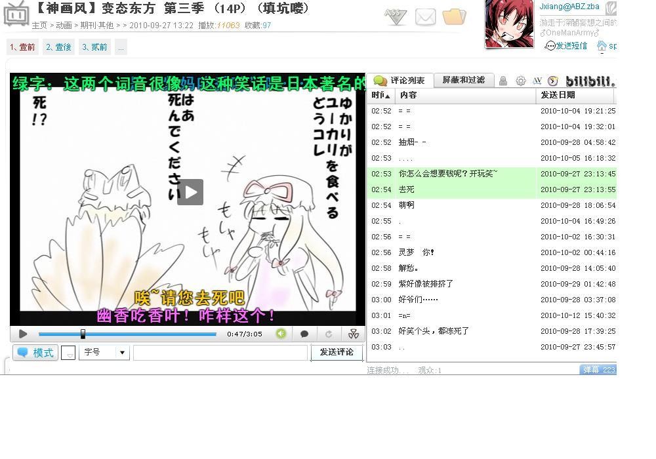Select part 2 壹後
Image resolution: width=656 pixels, height=459 pixels.
58,47
